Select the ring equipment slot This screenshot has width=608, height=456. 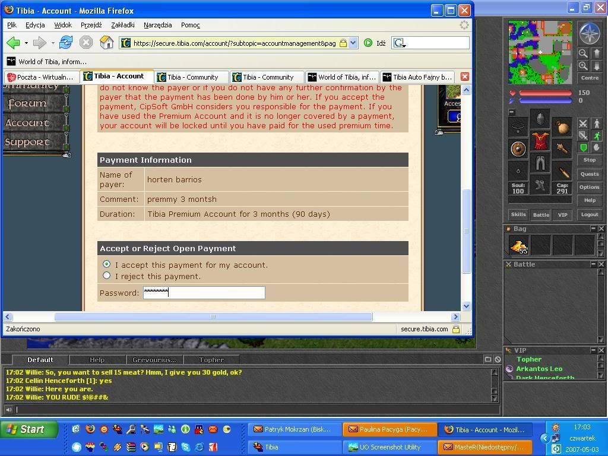click(518, 171)
